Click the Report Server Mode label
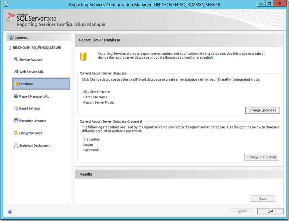This screenshot has height=221, width=289. pos(99,102)
